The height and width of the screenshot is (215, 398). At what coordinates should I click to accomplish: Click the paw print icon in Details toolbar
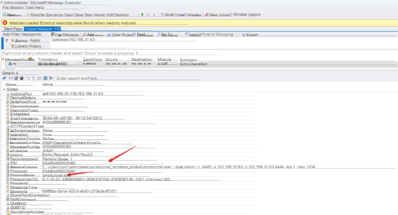tap(22, 78)
